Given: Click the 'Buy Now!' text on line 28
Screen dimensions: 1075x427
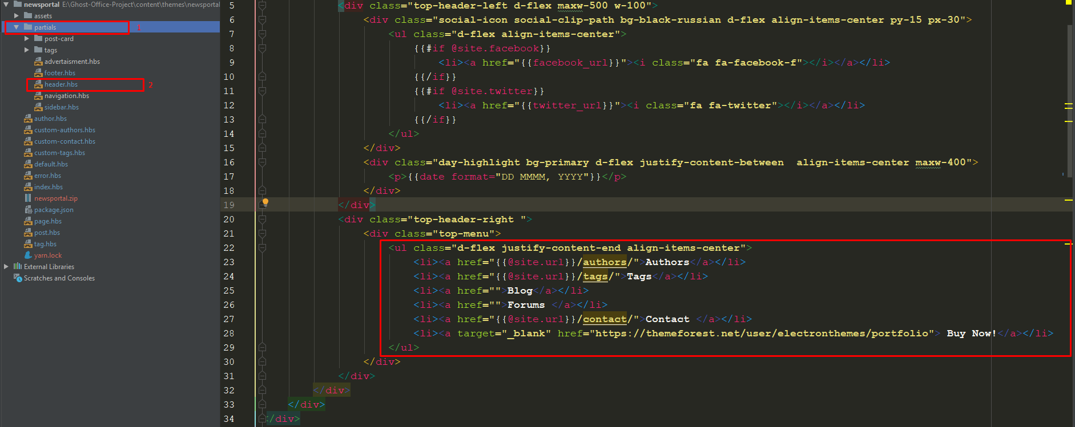Looking at the screenshot, I should pos(972,334).
